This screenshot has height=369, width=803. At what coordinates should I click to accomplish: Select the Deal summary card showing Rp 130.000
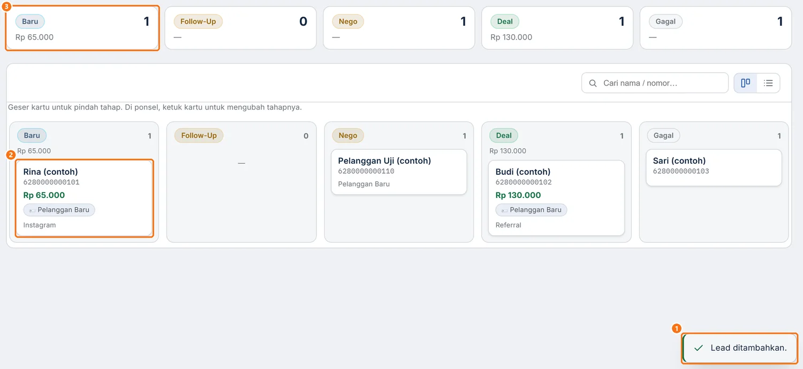click(557, 28)
